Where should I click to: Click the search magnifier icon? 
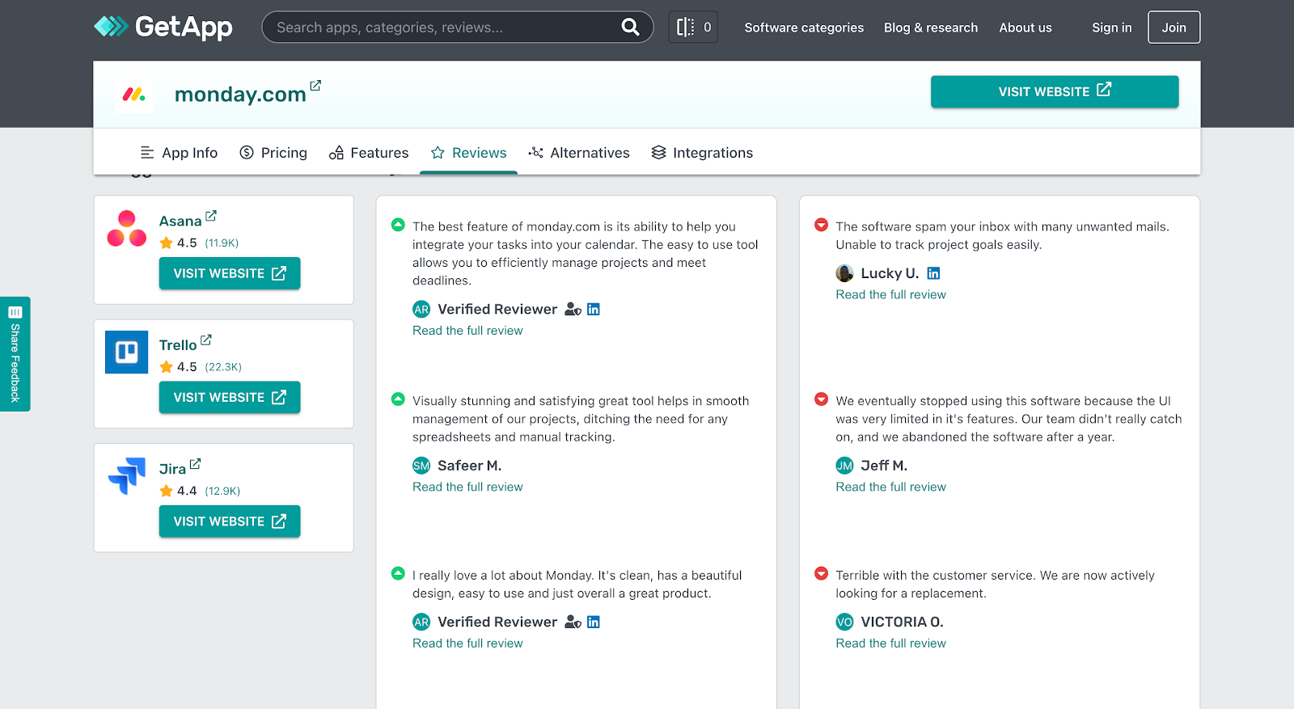tap(630, 27)
